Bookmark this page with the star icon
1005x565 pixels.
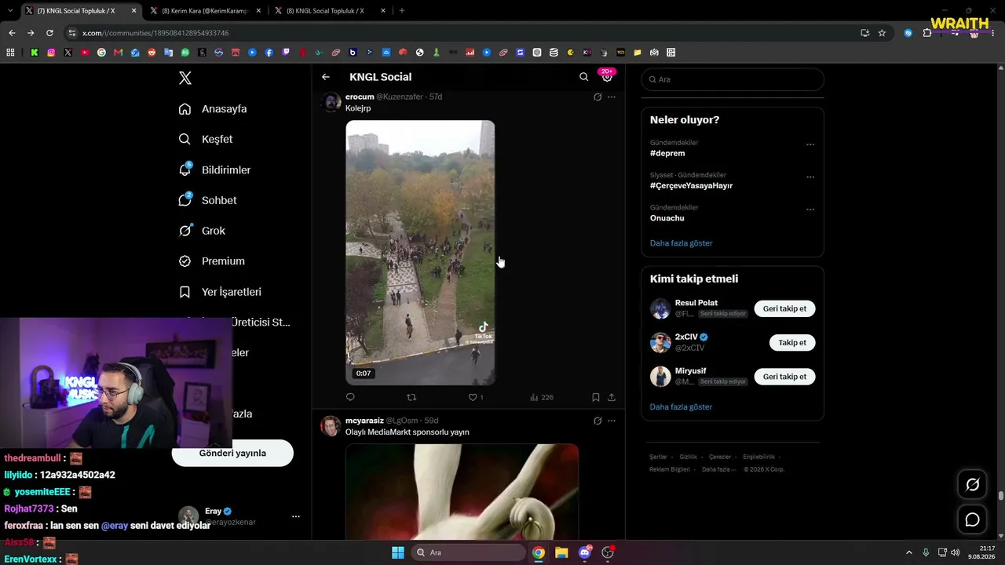point(882,33)
